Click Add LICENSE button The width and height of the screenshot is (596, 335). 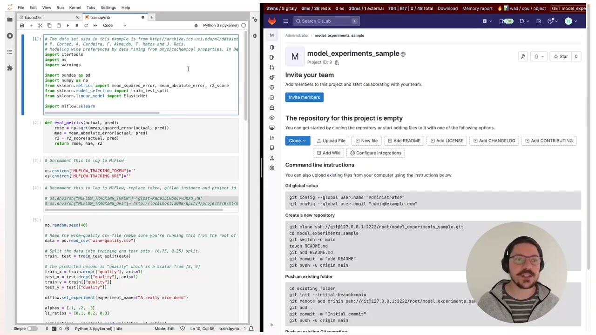click(447, 141)
